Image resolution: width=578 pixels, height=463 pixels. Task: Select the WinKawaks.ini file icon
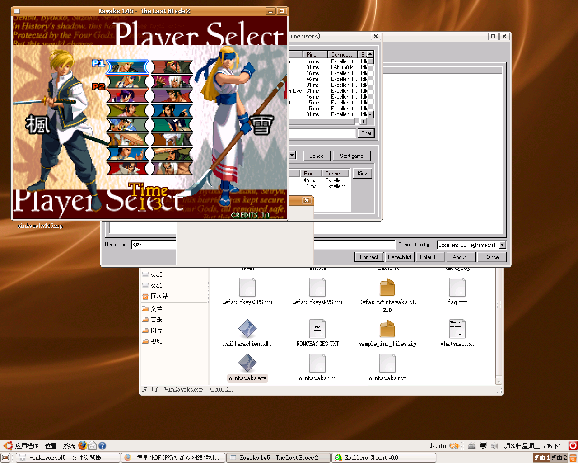317,363
